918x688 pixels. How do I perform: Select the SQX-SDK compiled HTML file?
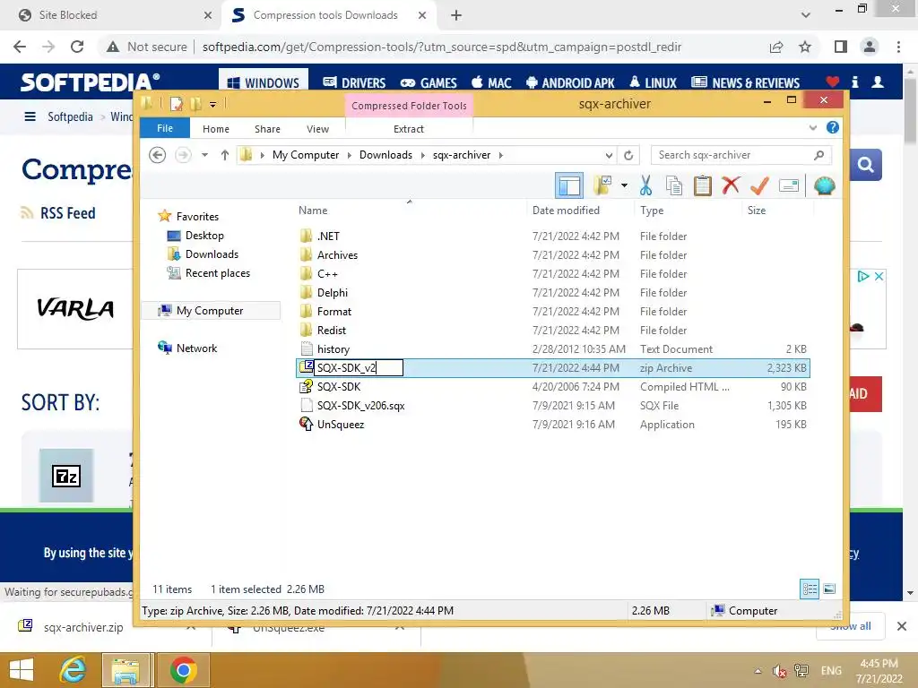pos(553,387)
